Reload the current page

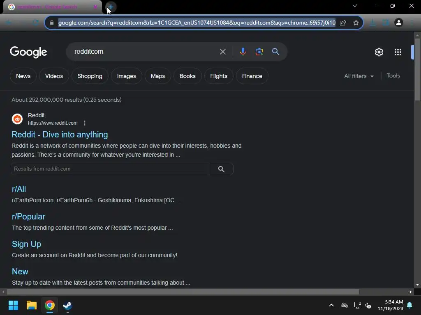click(x=35, y=23)
